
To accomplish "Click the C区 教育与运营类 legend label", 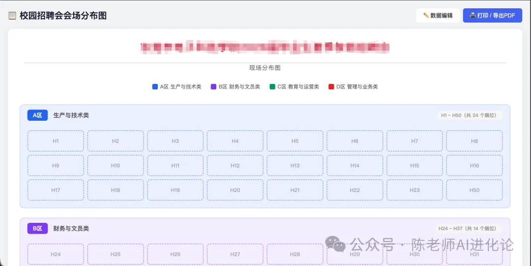I will tap(298, 87).
